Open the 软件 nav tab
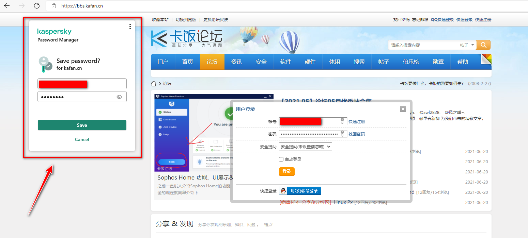 pyautogui.click(x=286, y=62)
